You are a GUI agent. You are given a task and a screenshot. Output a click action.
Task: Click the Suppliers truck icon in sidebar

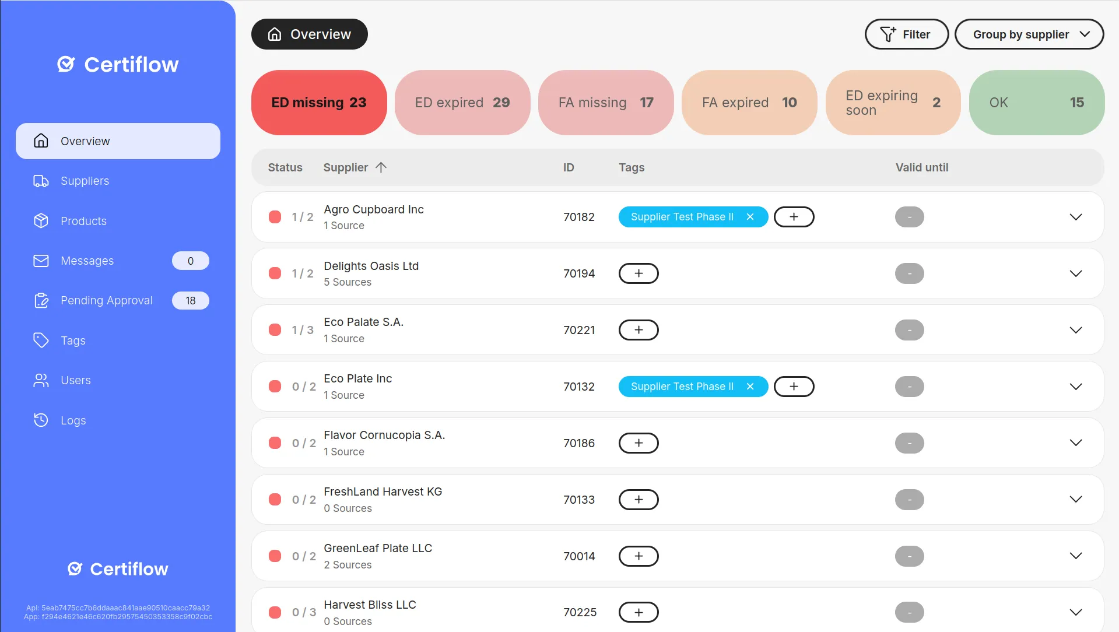pyautogui.click(x=41, y=181)
